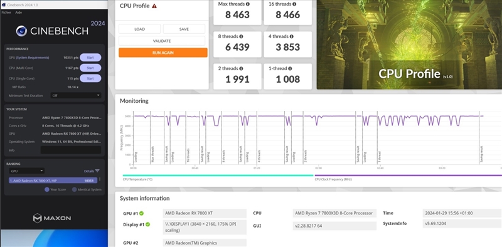
Task: Click the CPU Profile banner image
Action: point(410,45)
